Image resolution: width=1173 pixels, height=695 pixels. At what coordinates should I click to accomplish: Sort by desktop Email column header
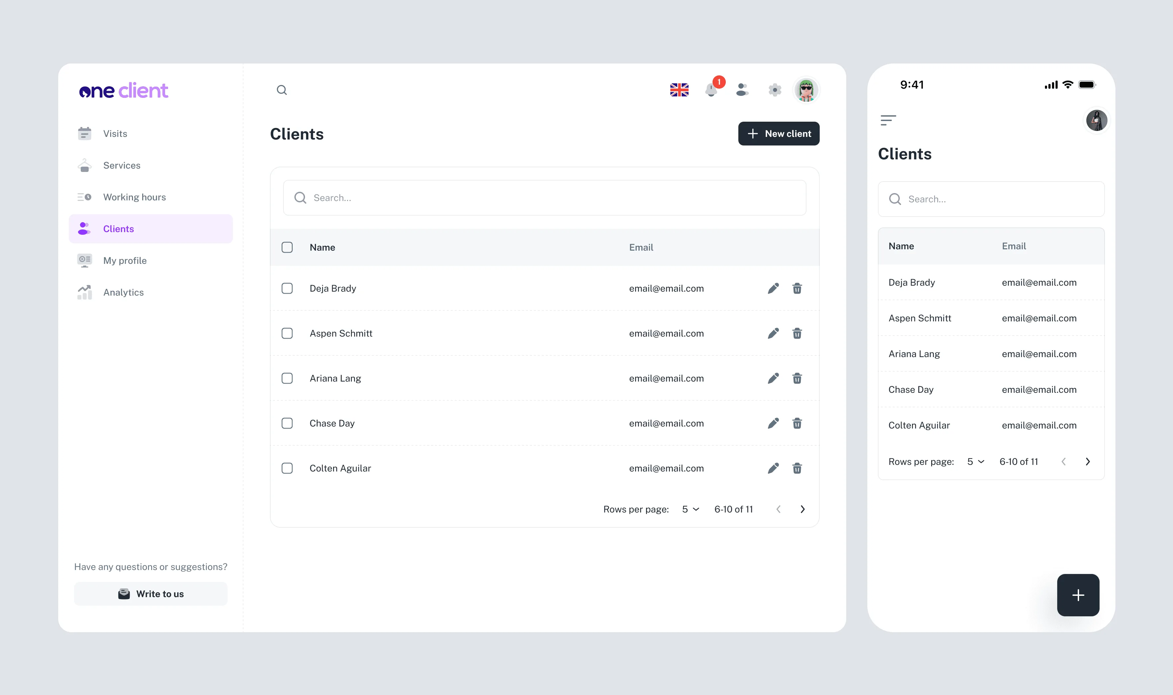point(641,247)
